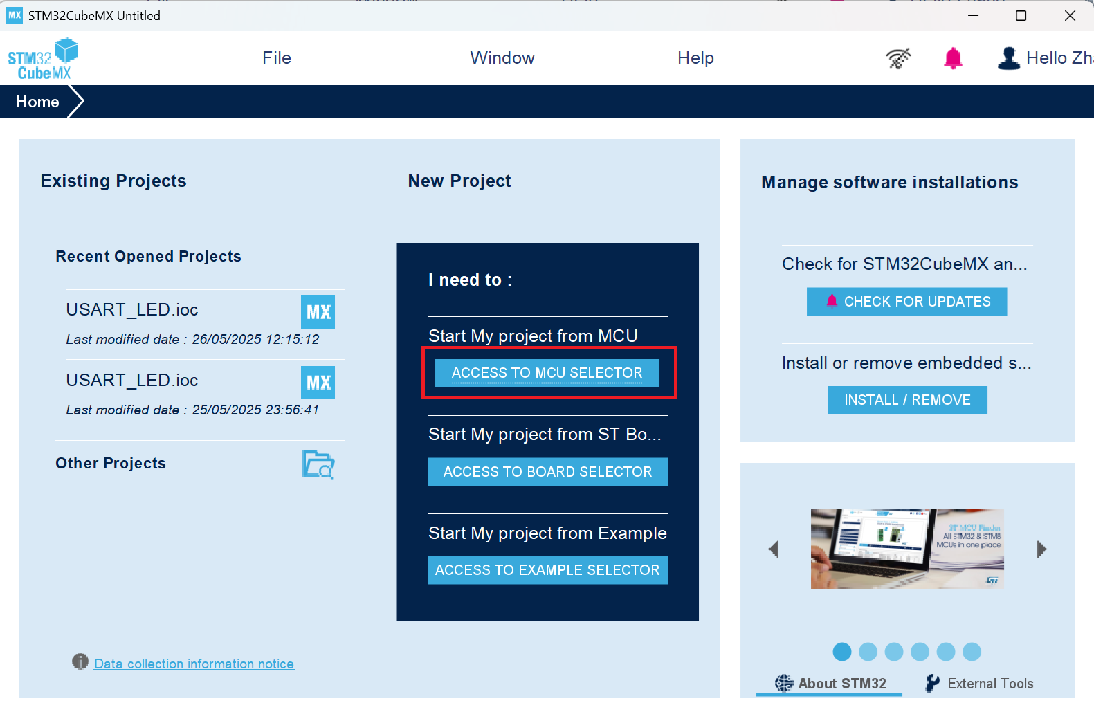Screen dimensions: 1094x712
Task: Click info icon beside data collection notice
Action: [80, 661]
